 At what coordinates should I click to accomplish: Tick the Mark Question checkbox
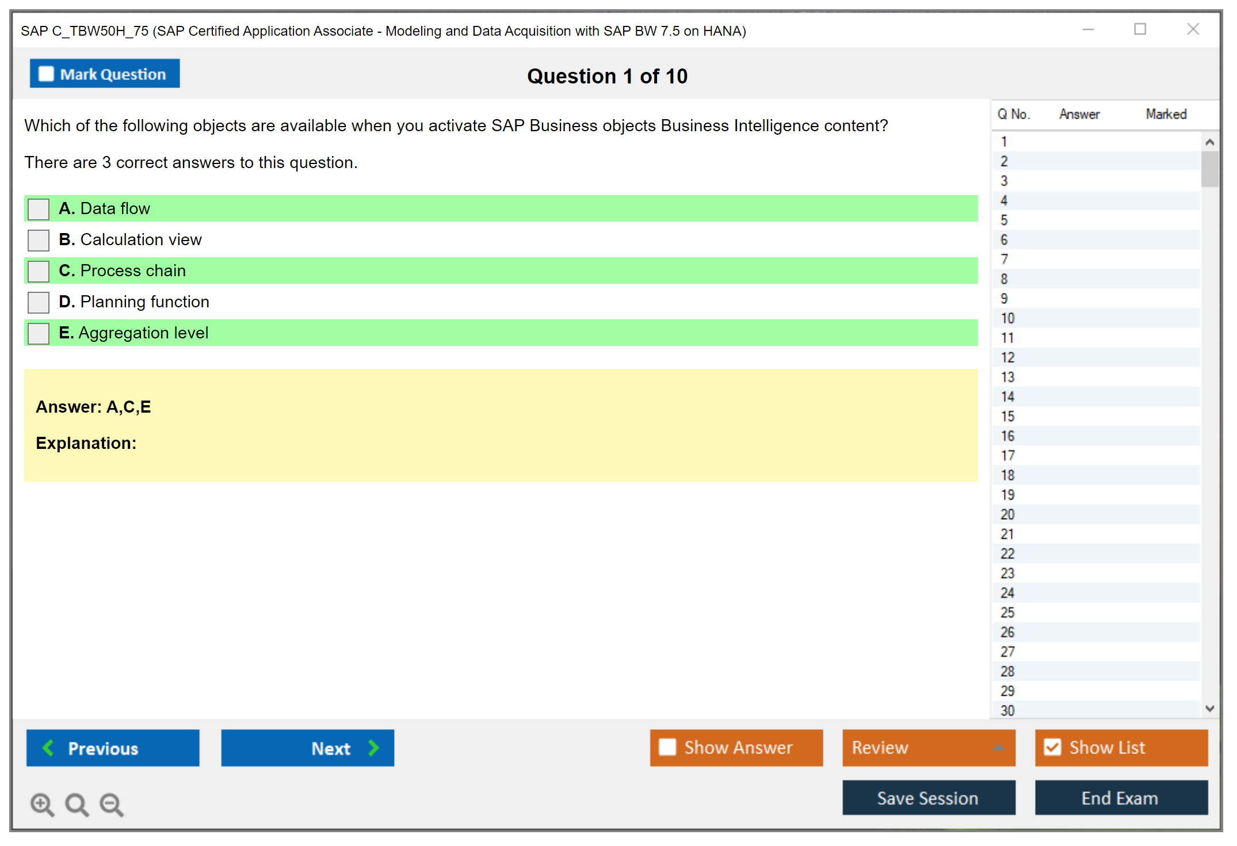coord(46,74)
